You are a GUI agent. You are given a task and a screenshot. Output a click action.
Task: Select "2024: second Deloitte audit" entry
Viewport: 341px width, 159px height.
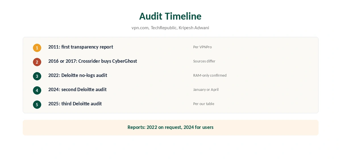[x=77, y=89]
